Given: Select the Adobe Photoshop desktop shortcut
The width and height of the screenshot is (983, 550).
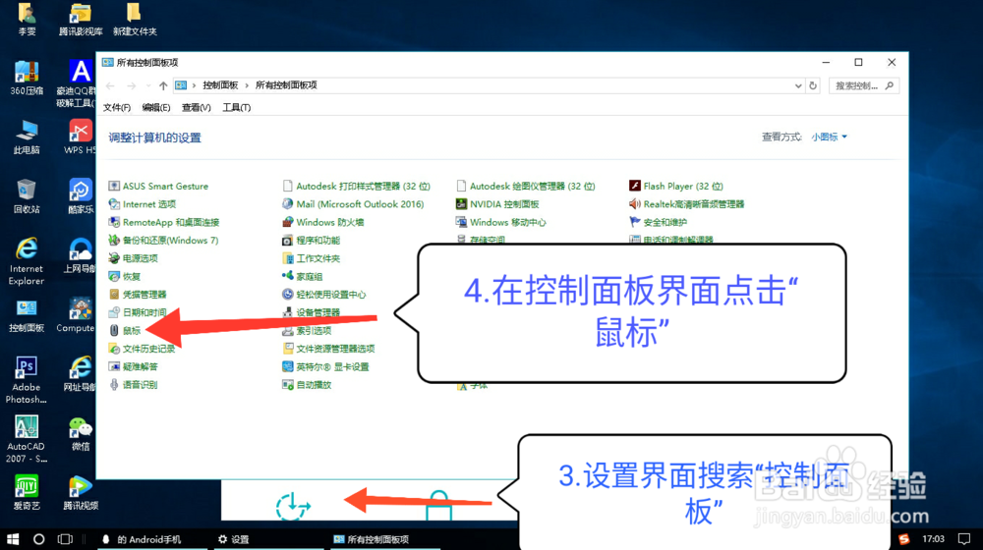Looking at the screenshot, I should [27, 380].
